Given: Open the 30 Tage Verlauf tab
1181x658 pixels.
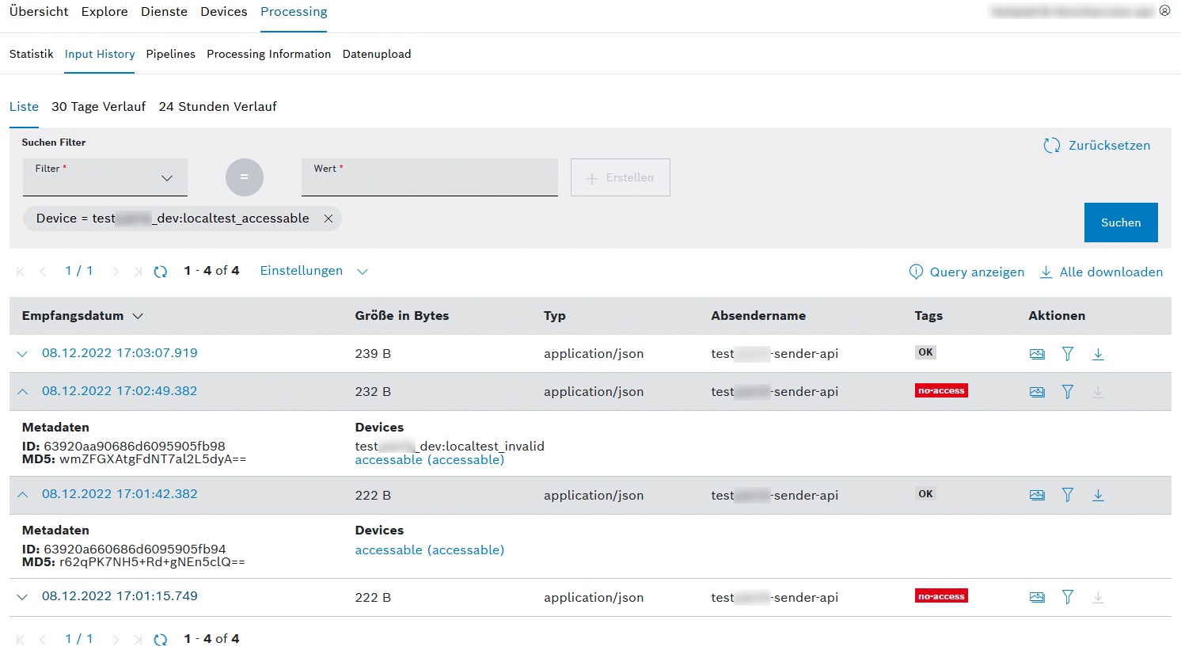Looking at the screenshot, I should [98, 107].
